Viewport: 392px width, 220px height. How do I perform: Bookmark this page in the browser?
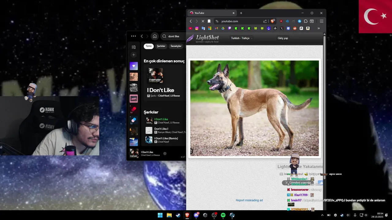[209, 21]
